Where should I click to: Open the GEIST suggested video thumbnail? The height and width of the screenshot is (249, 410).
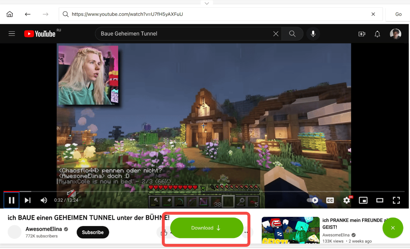(291, 230)
